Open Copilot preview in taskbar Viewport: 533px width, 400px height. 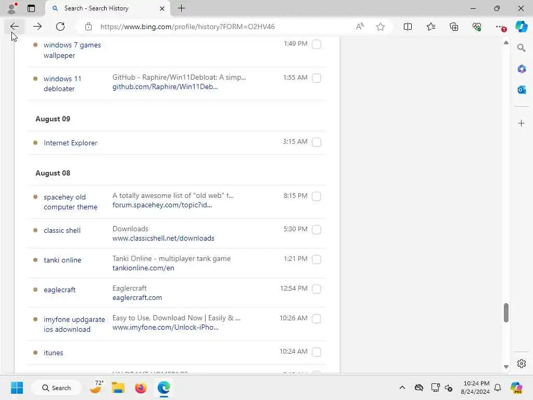pos(516,387)
